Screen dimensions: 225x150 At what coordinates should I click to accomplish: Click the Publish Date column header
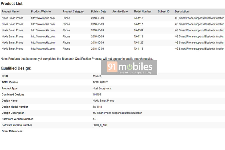(x=98, y=11)
